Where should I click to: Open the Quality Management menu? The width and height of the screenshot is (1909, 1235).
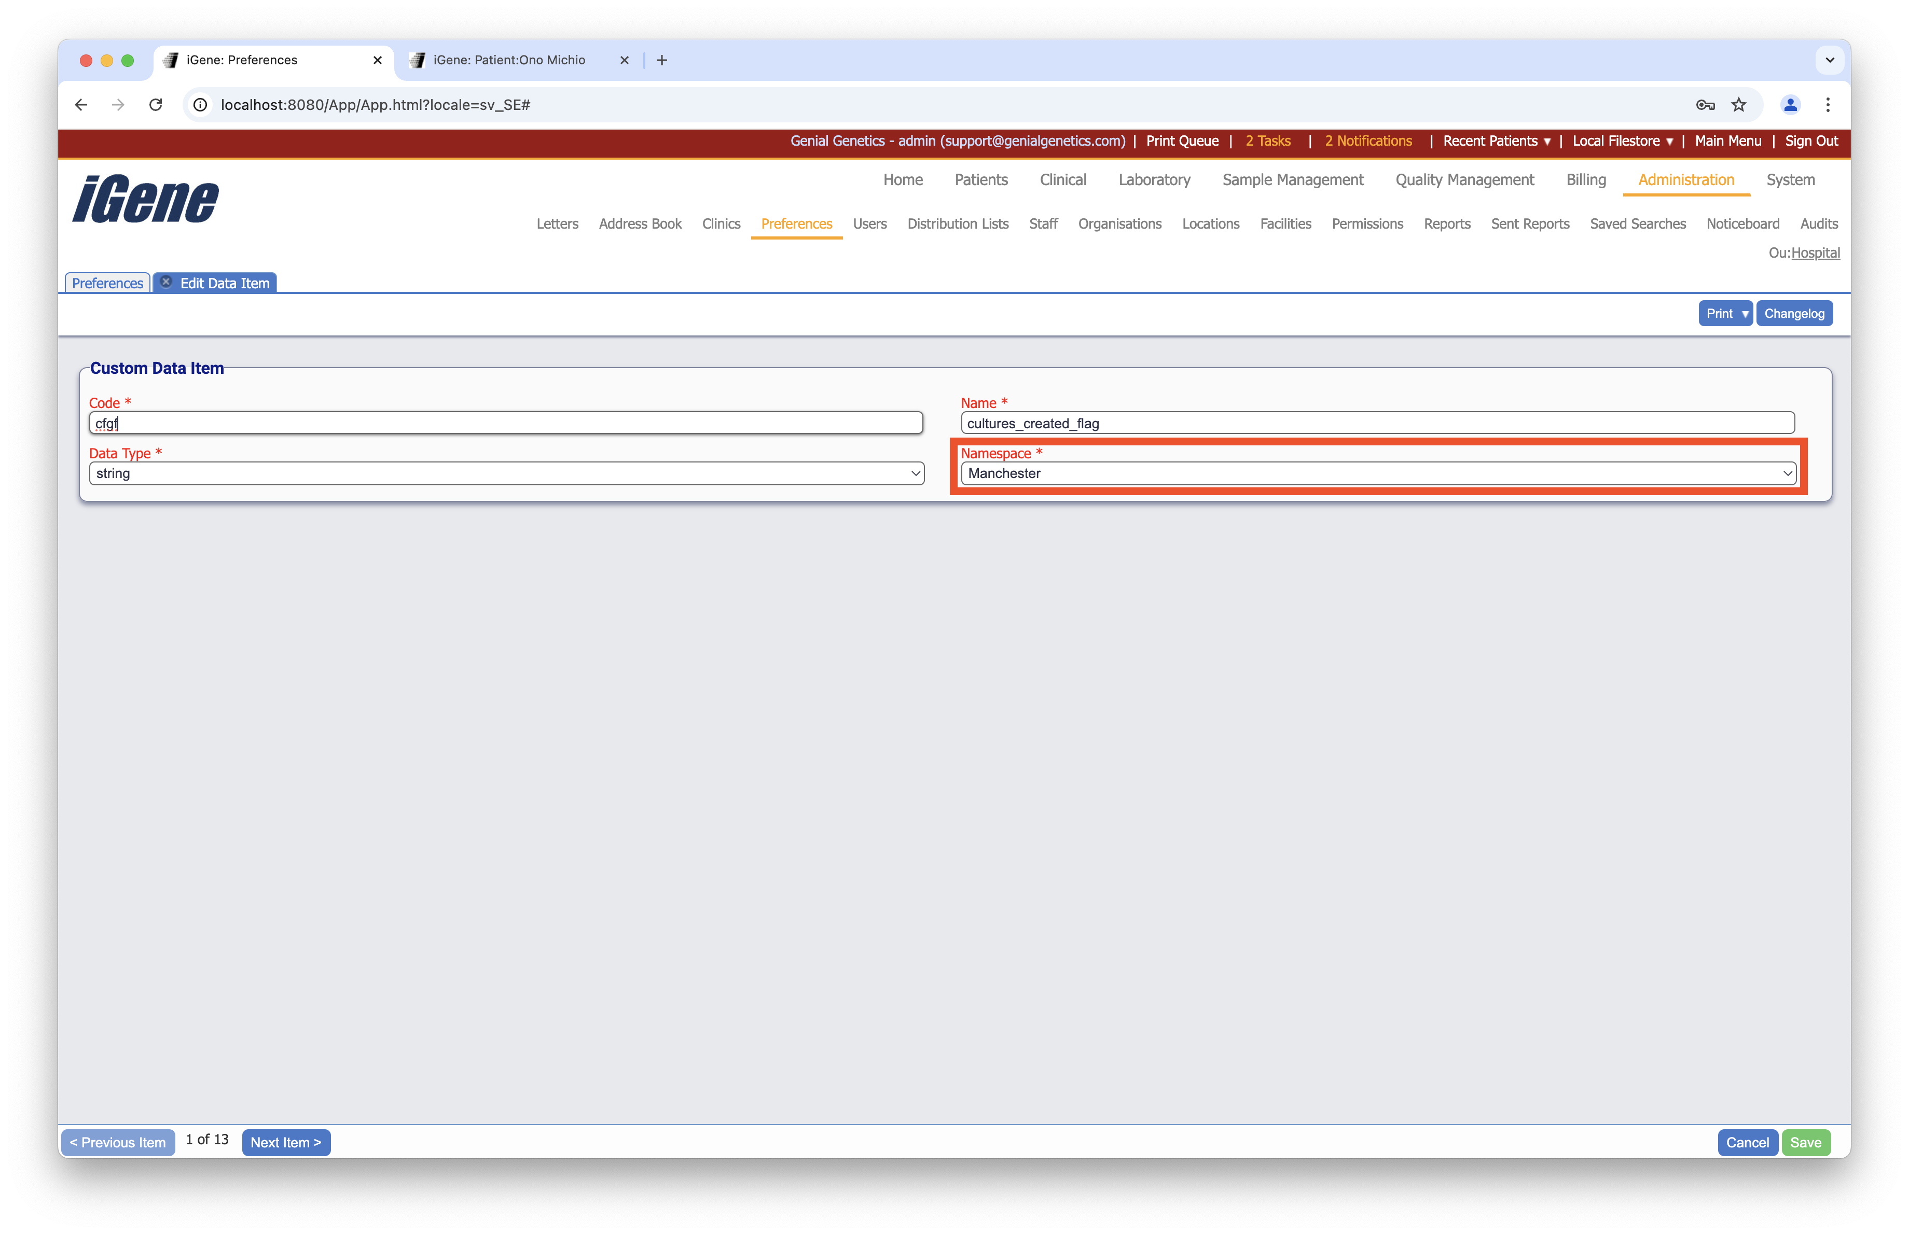click(1464, 179)
